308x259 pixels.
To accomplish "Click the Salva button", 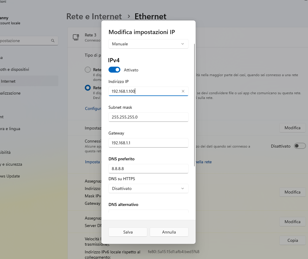I will click(x=128, y=232).
